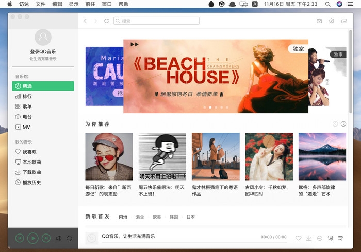This screenshot has width=361, height=252.
Task: Select the 港台 new songs tab
Action: click(140, 217)
